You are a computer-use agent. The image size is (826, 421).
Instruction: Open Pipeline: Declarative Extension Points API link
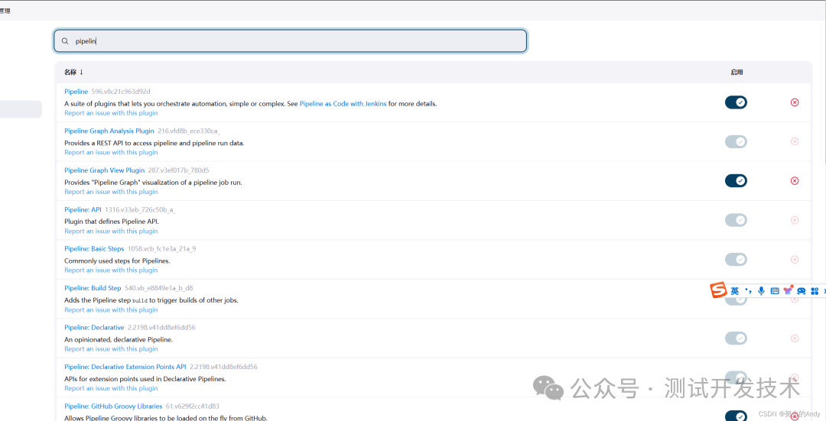point(125,367)
